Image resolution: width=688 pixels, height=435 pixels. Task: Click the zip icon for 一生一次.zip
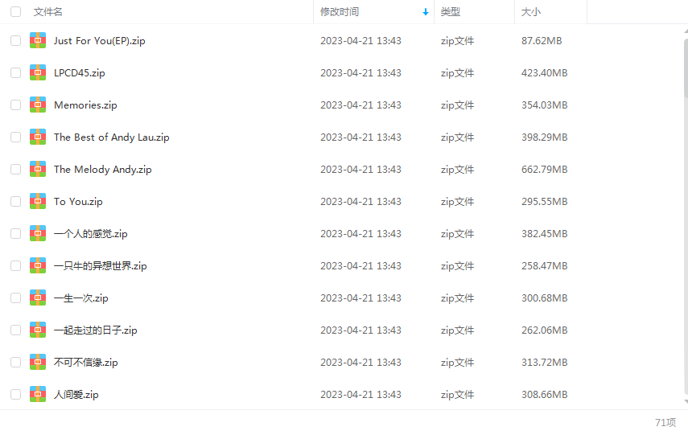[x=38, y=298]
